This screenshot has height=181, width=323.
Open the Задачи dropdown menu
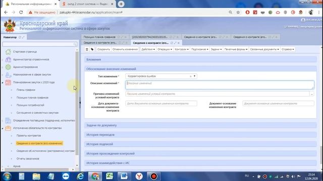click(216, 49)
